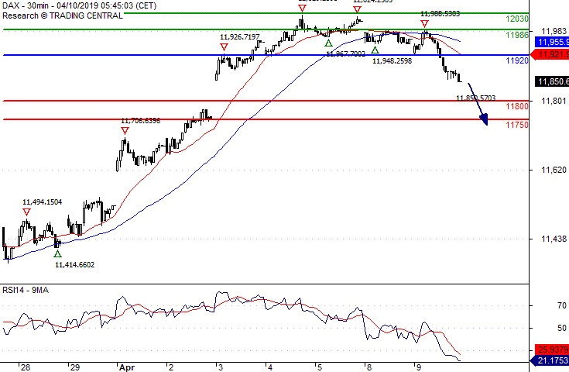Screen dimensions: 569x372
Task: Click date 3 on the time axis
Action: coord(221,367)
